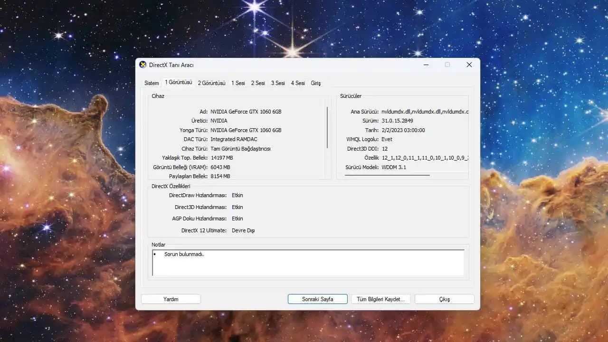Select the 1 Görüntüsü tab
This screenshot has height=342, width=608.
(x=178, y=83)
